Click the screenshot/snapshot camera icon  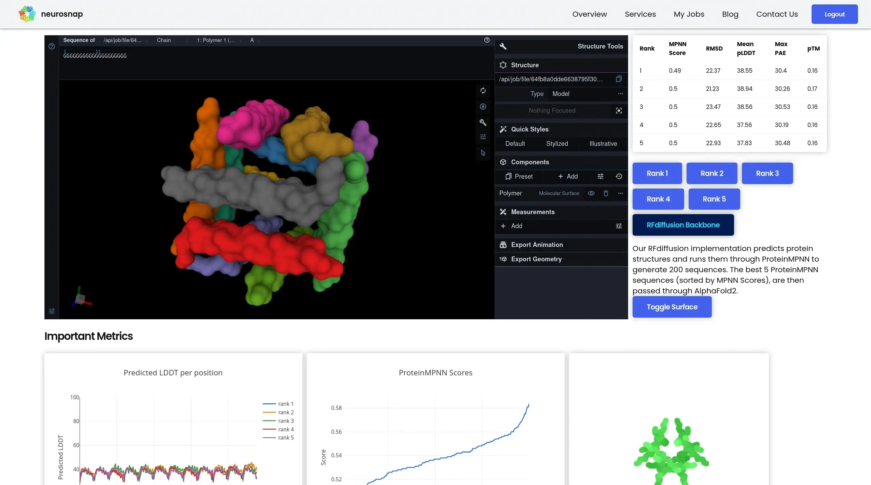pyautogui.click(x=483, y=107)
